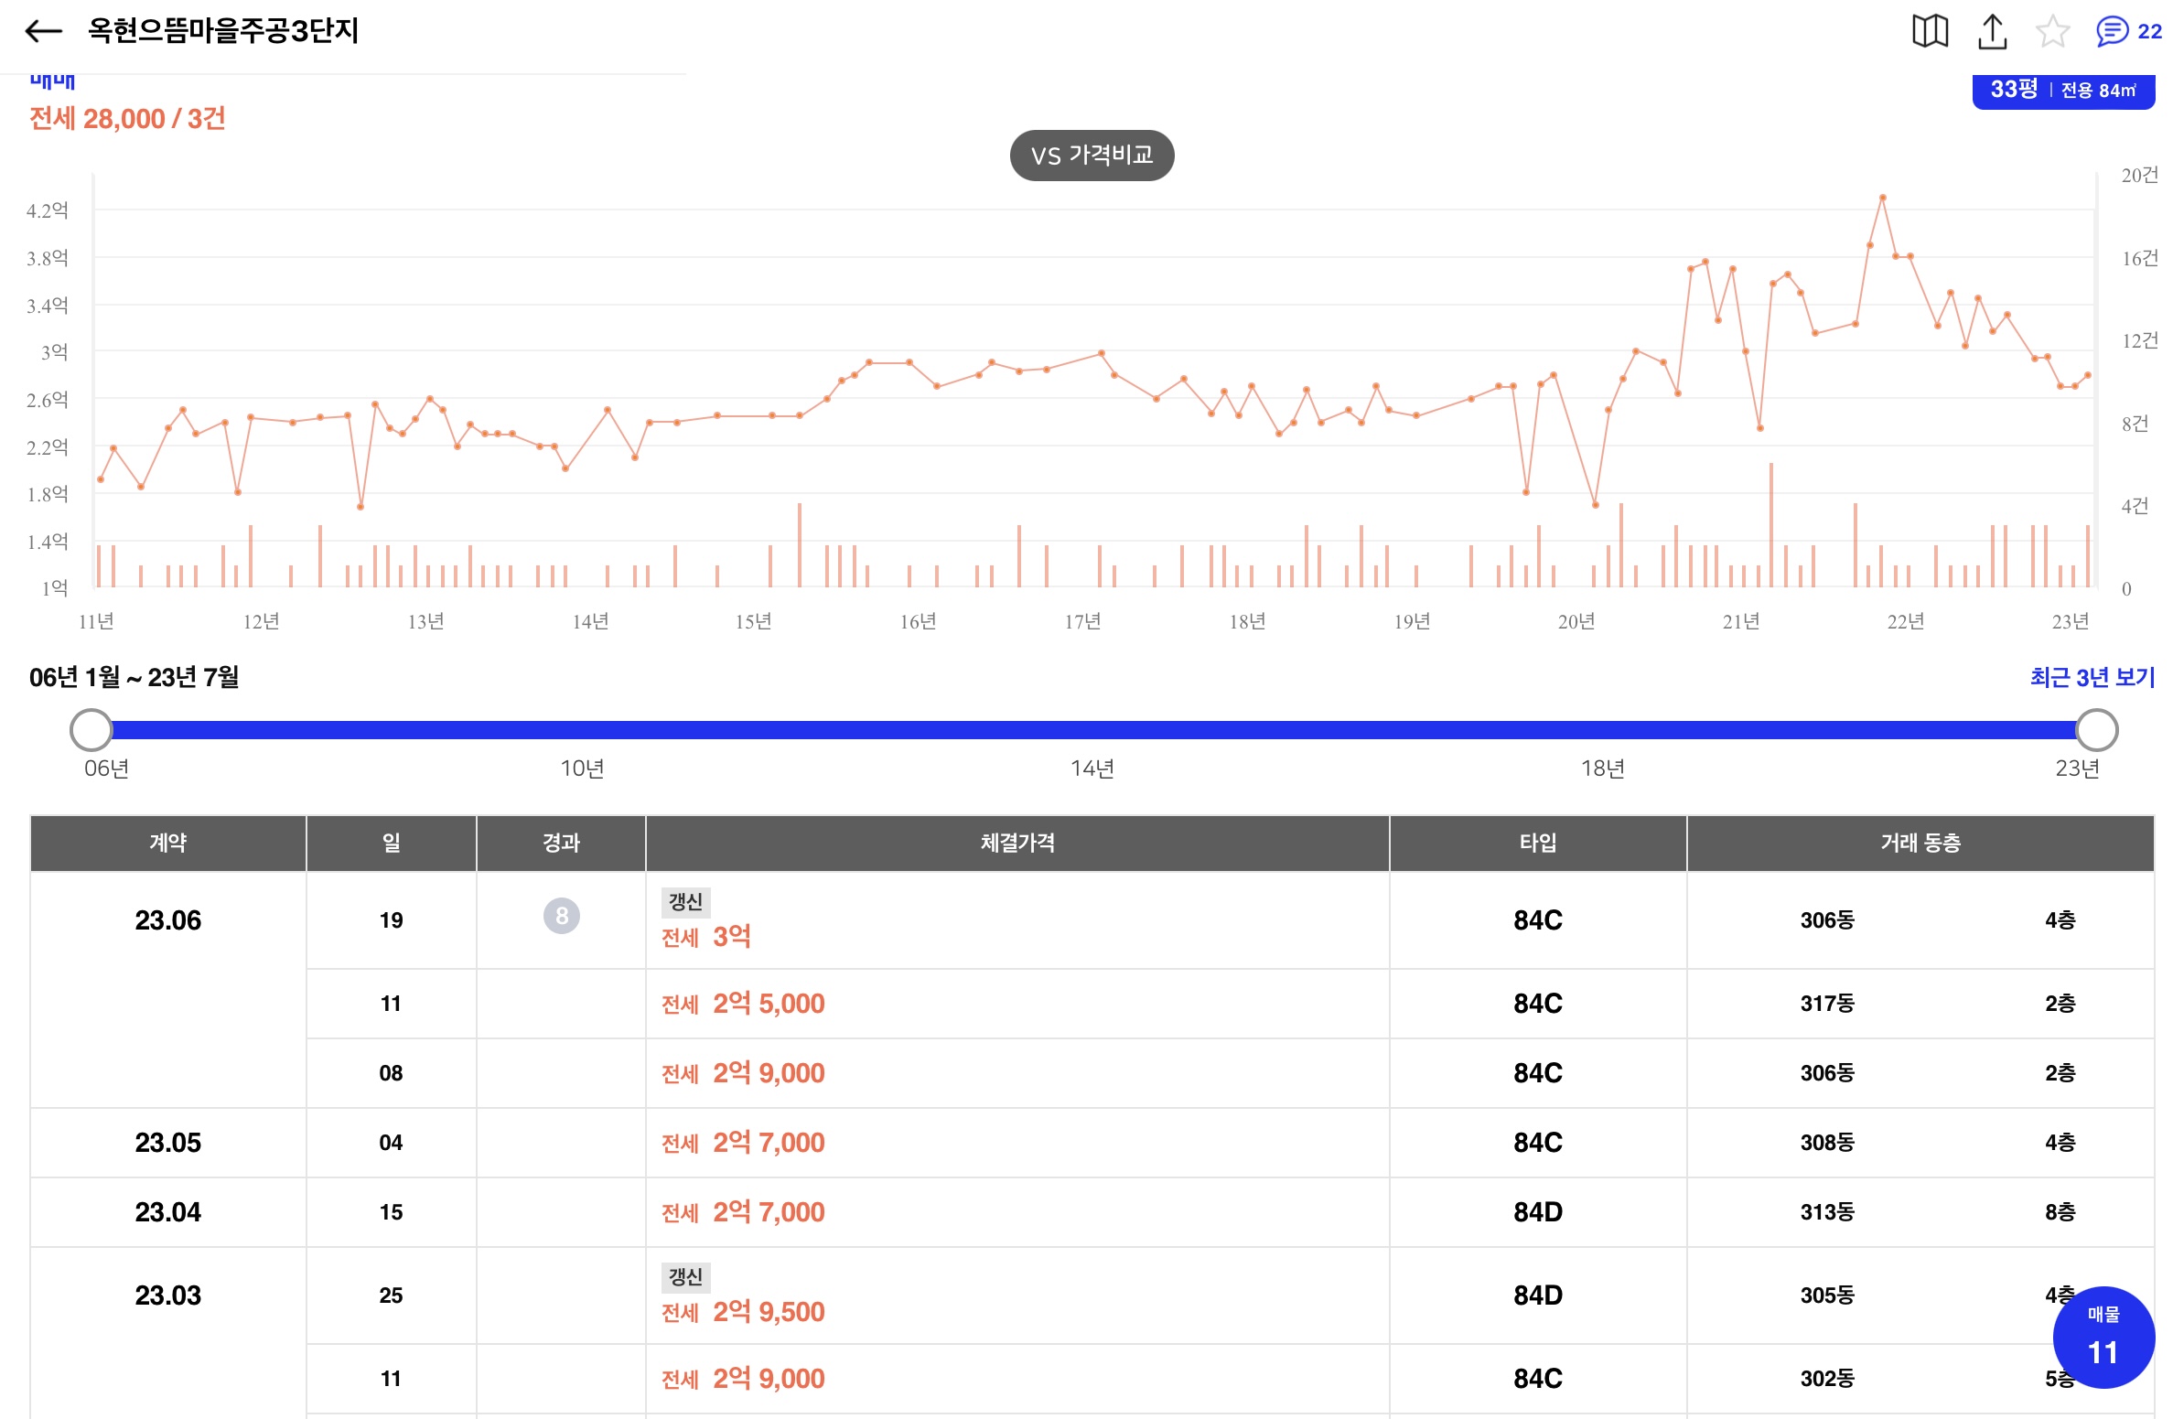Toggle the favorite star icon
2173x1419 pixels.
point(2052,32)
